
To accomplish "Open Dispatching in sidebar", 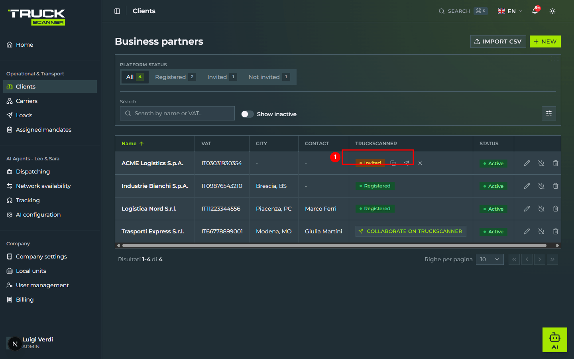I will click(x=50, y=172).
